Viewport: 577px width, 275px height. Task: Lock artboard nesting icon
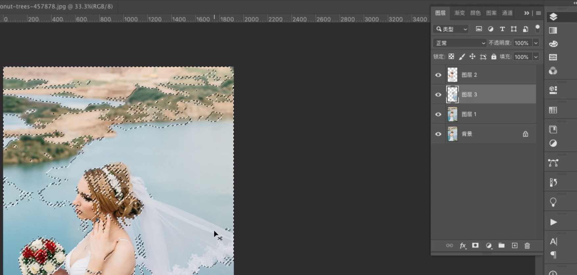pos(483,57)
